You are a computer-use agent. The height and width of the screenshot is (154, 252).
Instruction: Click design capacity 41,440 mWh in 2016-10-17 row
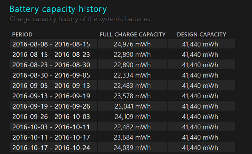point(200,148)
